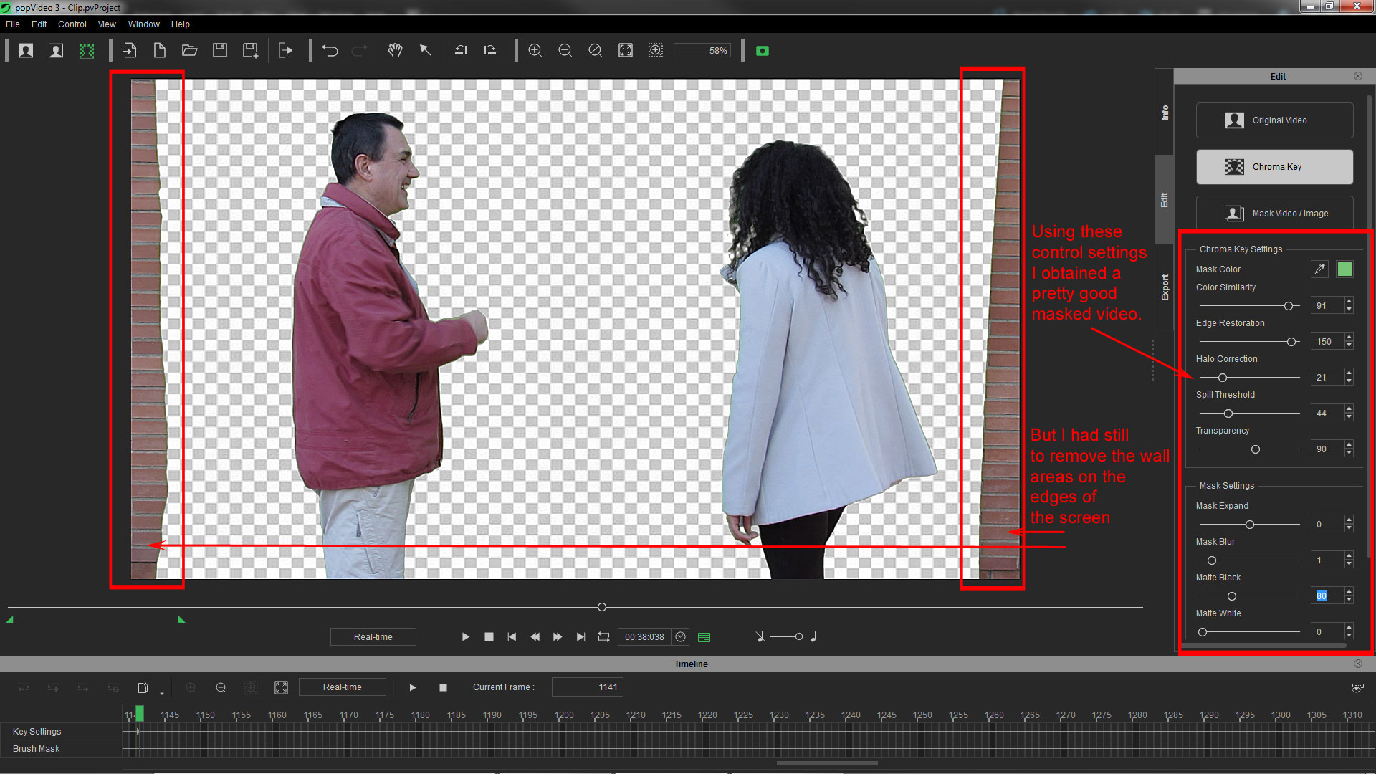
Task: Jump to the last frame
Action: (580, 636)
